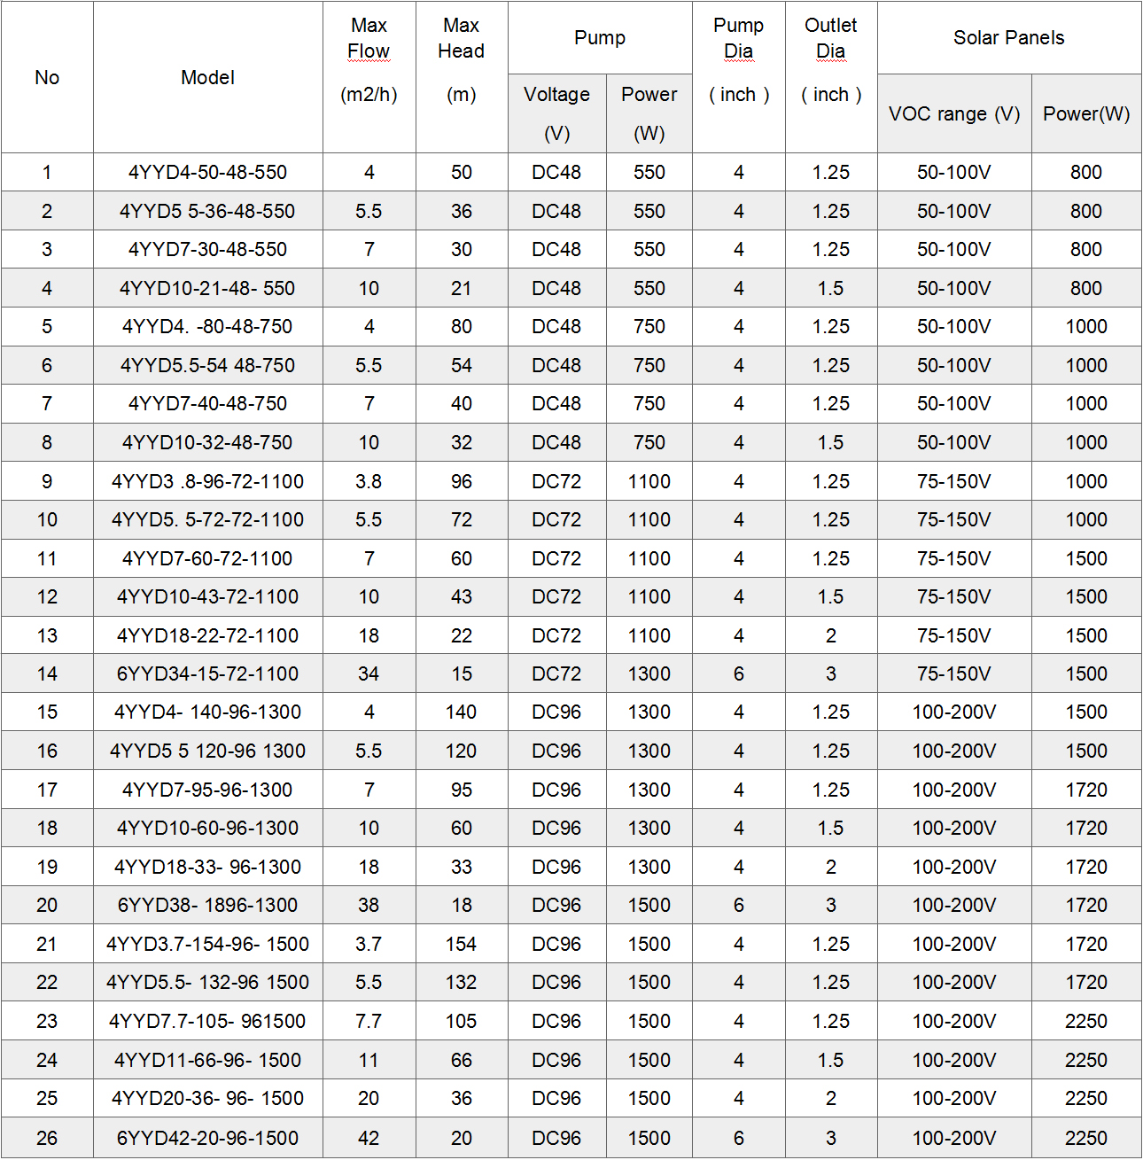Image resolution: width=1143 pixels, height=1160 pixels.
Task: Select max head value 80
Action: [461, 327]
